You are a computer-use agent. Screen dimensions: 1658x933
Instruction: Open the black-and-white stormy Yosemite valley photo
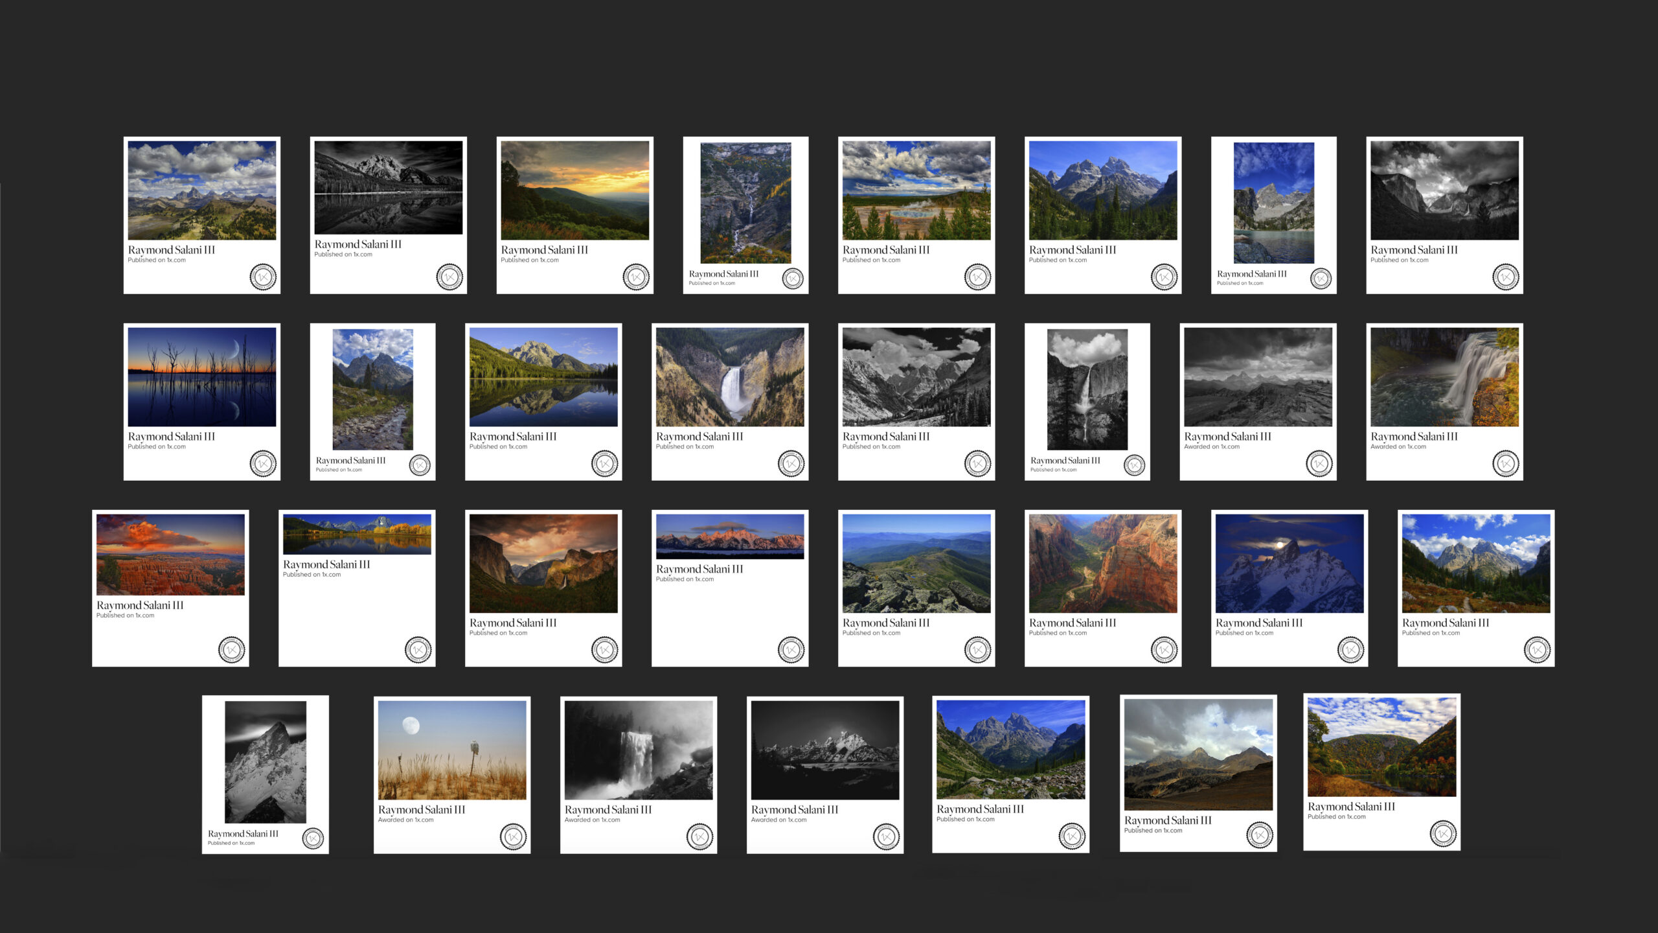pyautogui.click(x=1445, y=190)
